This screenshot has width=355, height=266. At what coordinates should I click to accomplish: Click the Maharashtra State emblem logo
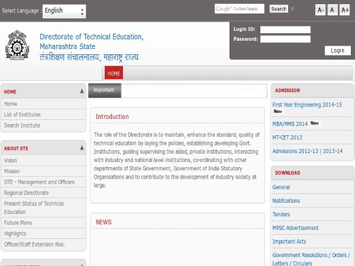[16, 44]
